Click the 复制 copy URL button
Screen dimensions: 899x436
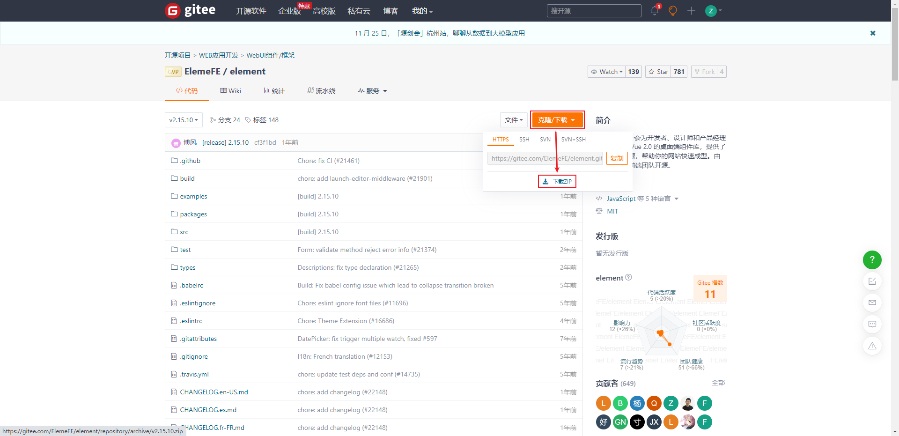point(617,158)
